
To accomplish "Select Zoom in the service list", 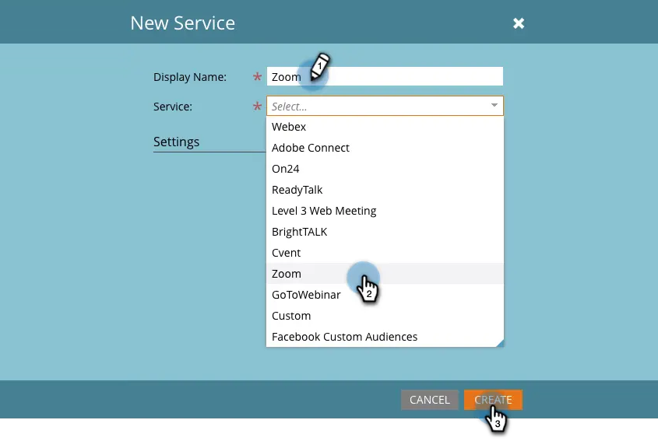I will point(385,273).
